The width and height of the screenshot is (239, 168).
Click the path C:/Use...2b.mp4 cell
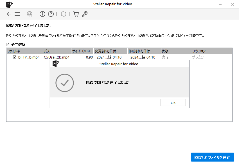57,57
